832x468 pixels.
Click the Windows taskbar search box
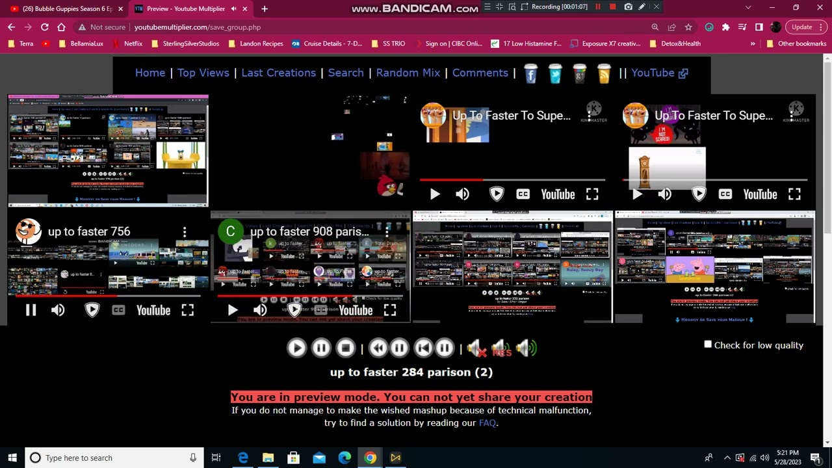tap(114, 458)
